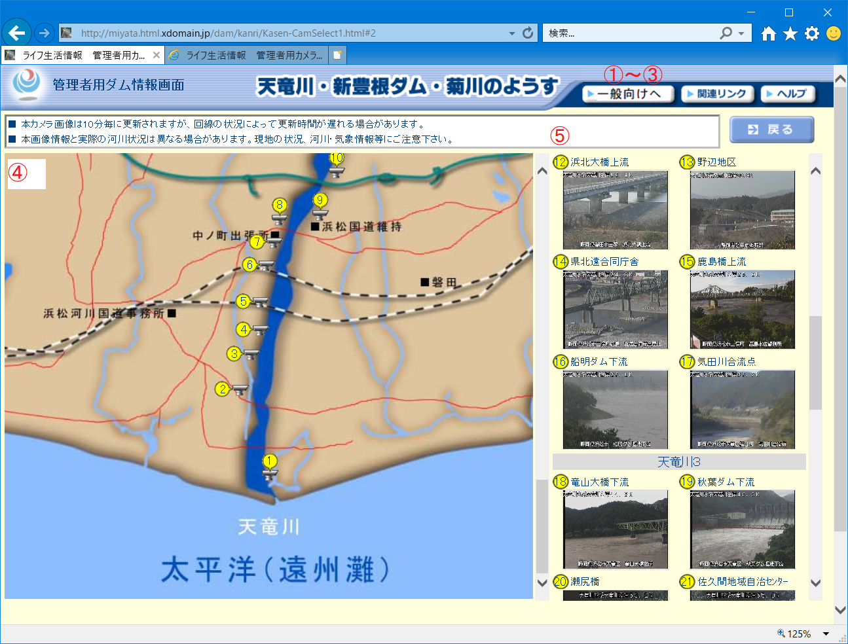Click the 天竜川3 section header
The width and height of the screenshot is (848, 644).
679,462
